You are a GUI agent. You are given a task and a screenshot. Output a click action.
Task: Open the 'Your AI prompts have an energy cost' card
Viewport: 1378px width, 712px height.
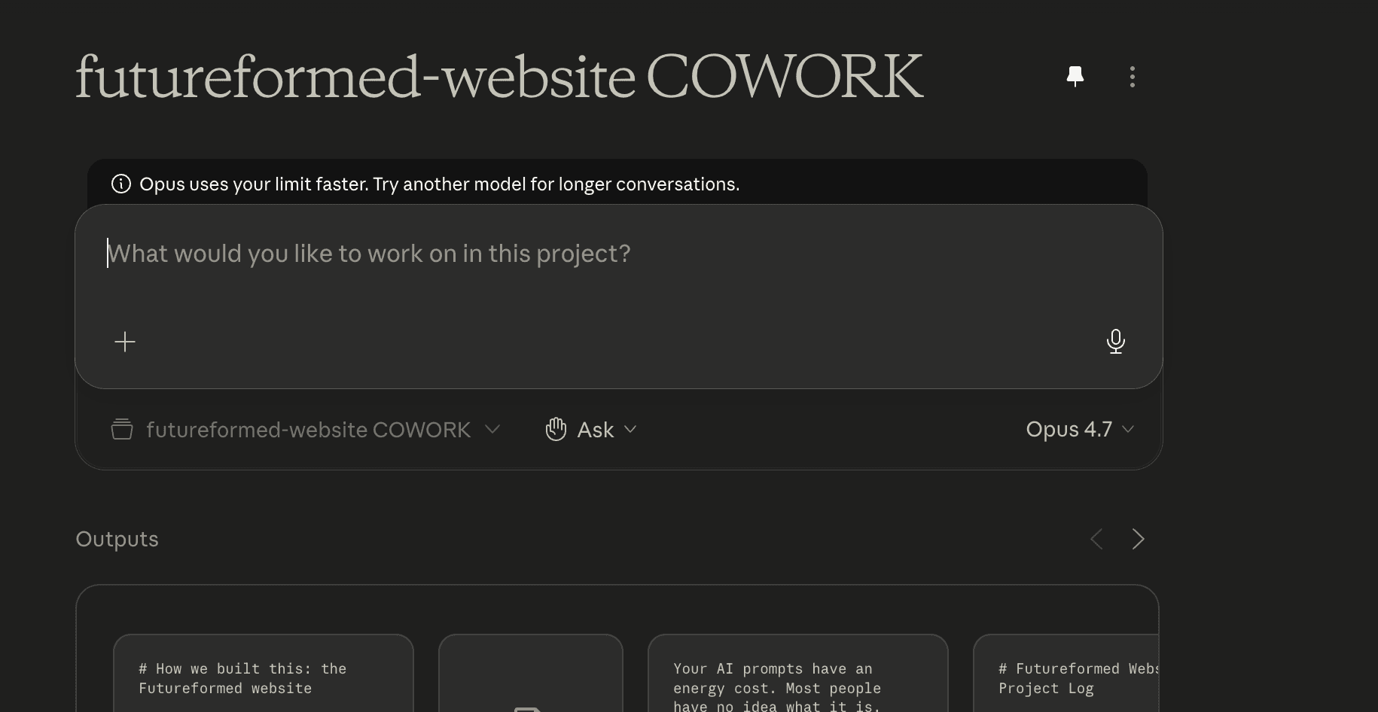click(798, 673)
